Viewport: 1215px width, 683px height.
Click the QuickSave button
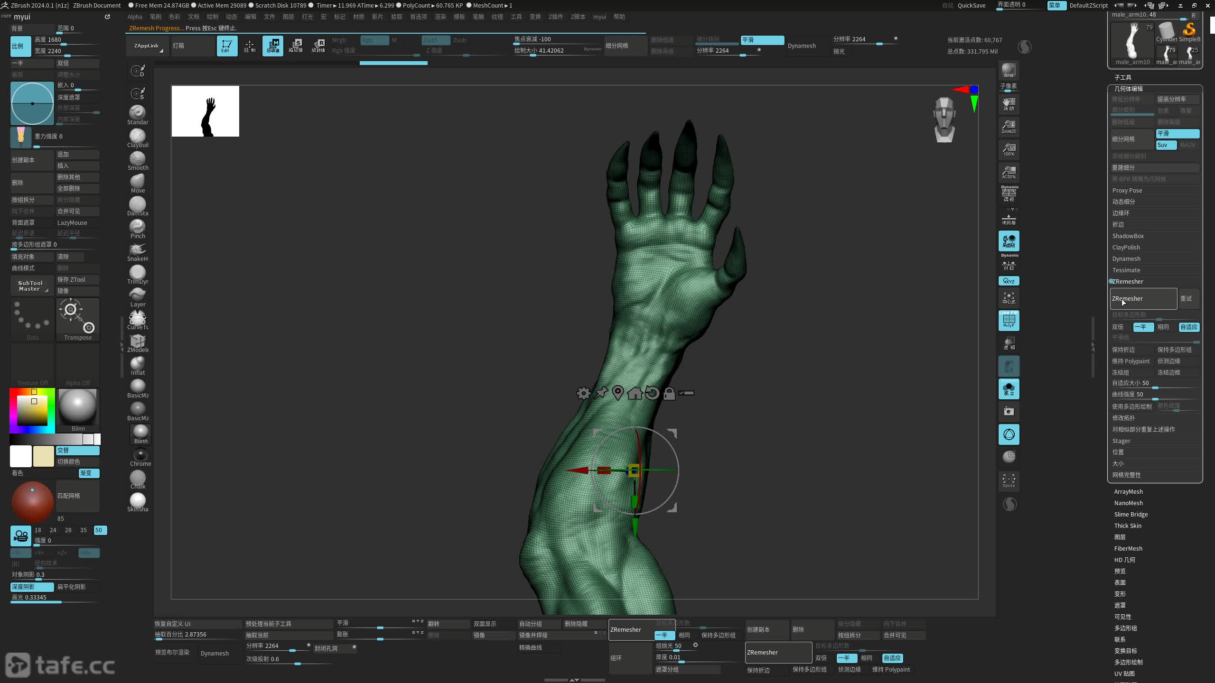point(971,5)
